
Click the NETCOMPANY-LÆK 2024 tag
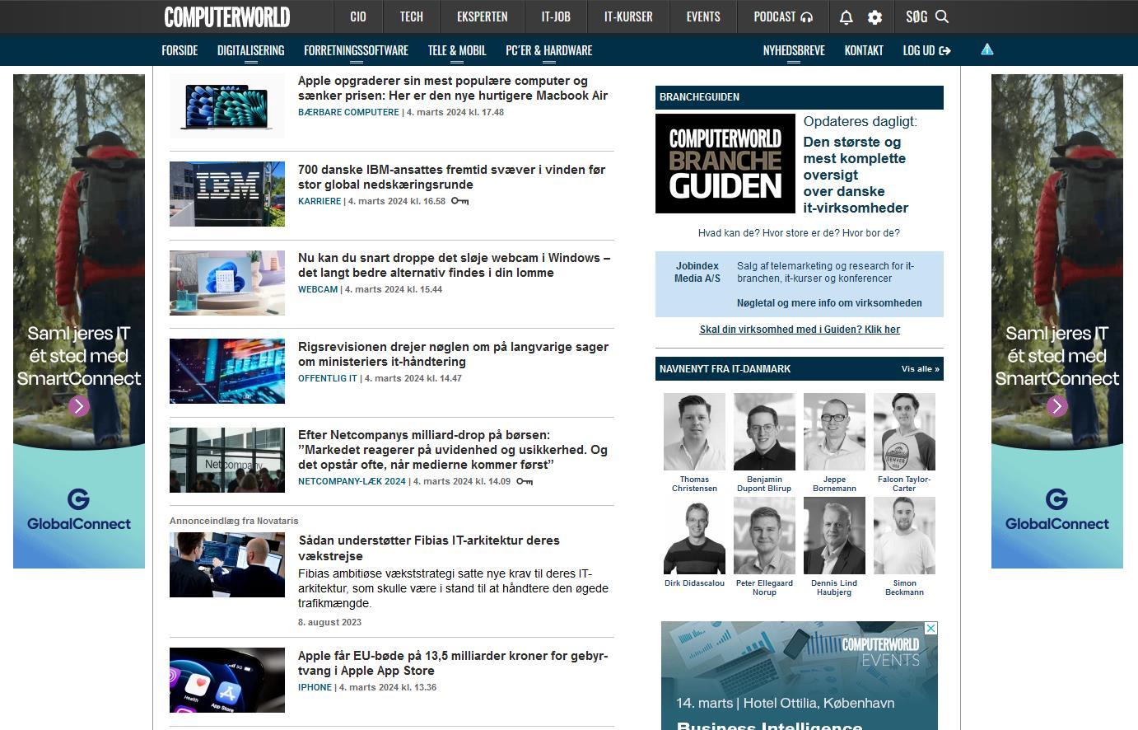point(352,481)
